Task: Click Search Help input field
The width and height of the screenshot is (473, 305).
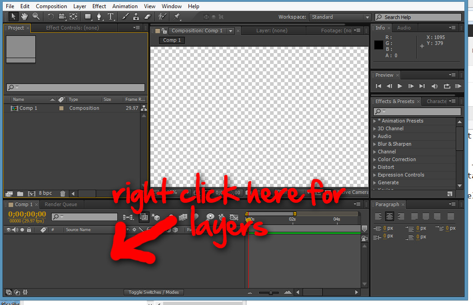Action: 418,17
